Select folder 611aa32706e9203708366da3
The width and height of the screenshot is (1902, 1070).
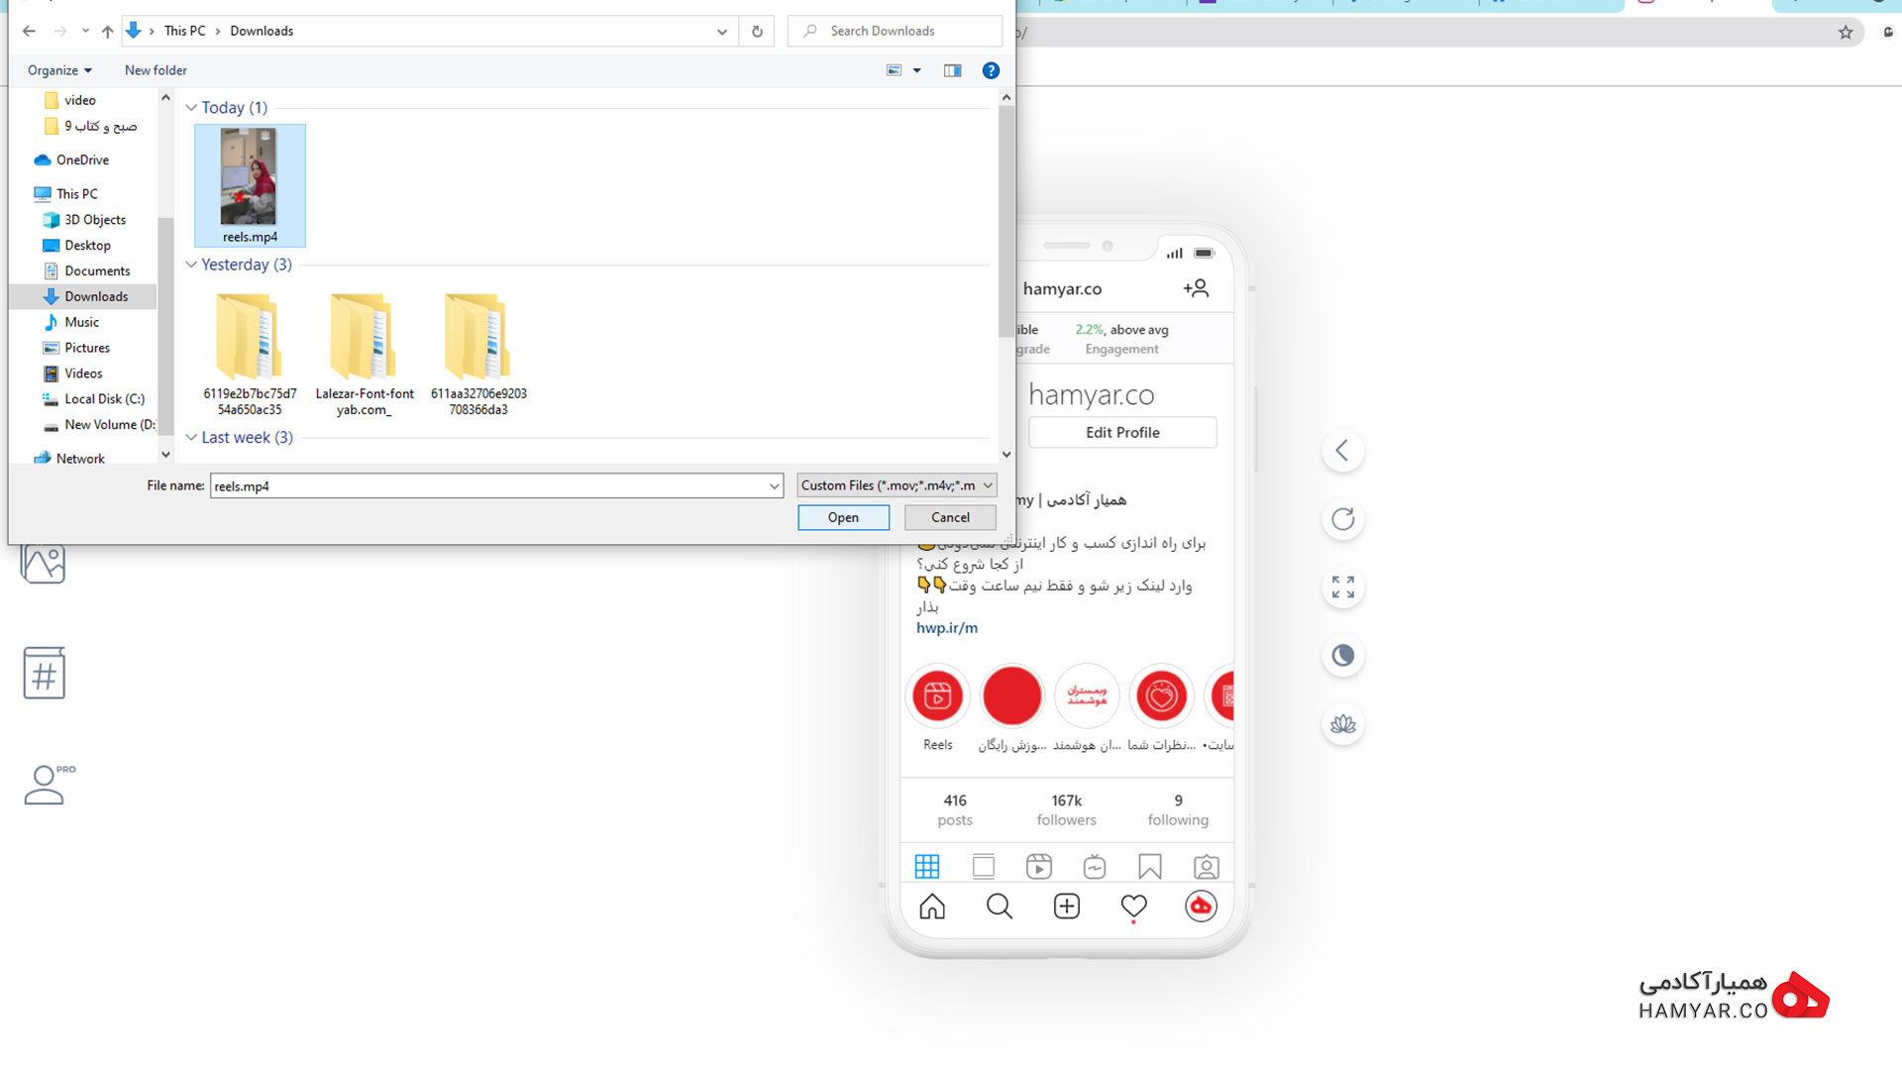click(478, 354)
